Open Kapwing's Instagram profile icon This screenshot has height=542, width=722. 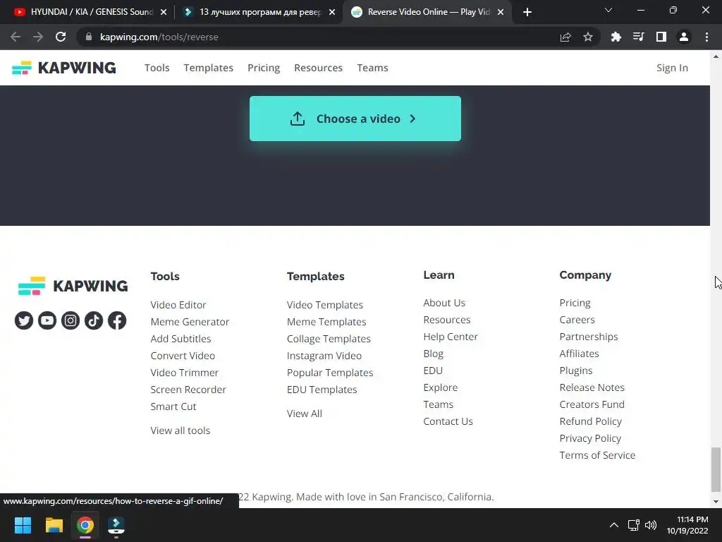click(71, 320)
